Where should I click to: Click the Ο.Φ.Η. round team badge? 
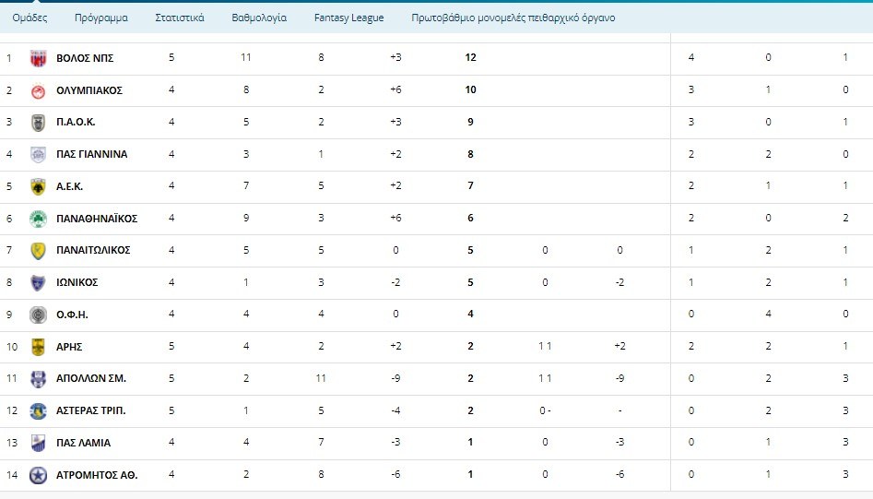pos(38,315)
